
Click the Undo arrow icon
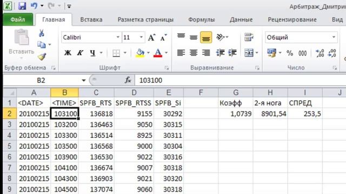34,6
